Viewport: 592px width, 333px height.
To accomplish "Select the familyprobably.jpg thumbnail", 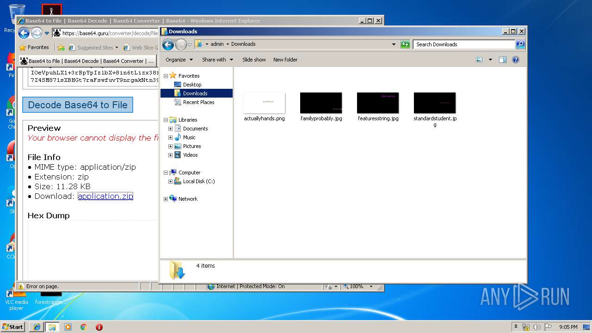I will [321, 103].
